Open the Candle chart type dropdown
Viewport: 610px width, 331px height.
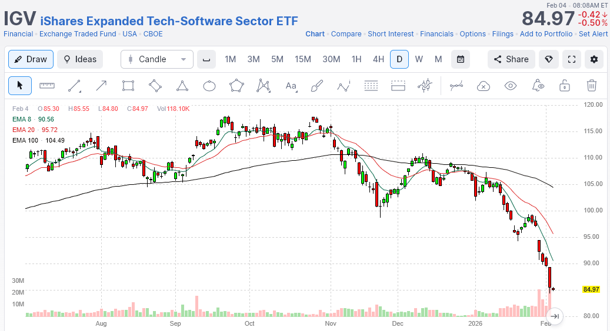tap(157, 59)
